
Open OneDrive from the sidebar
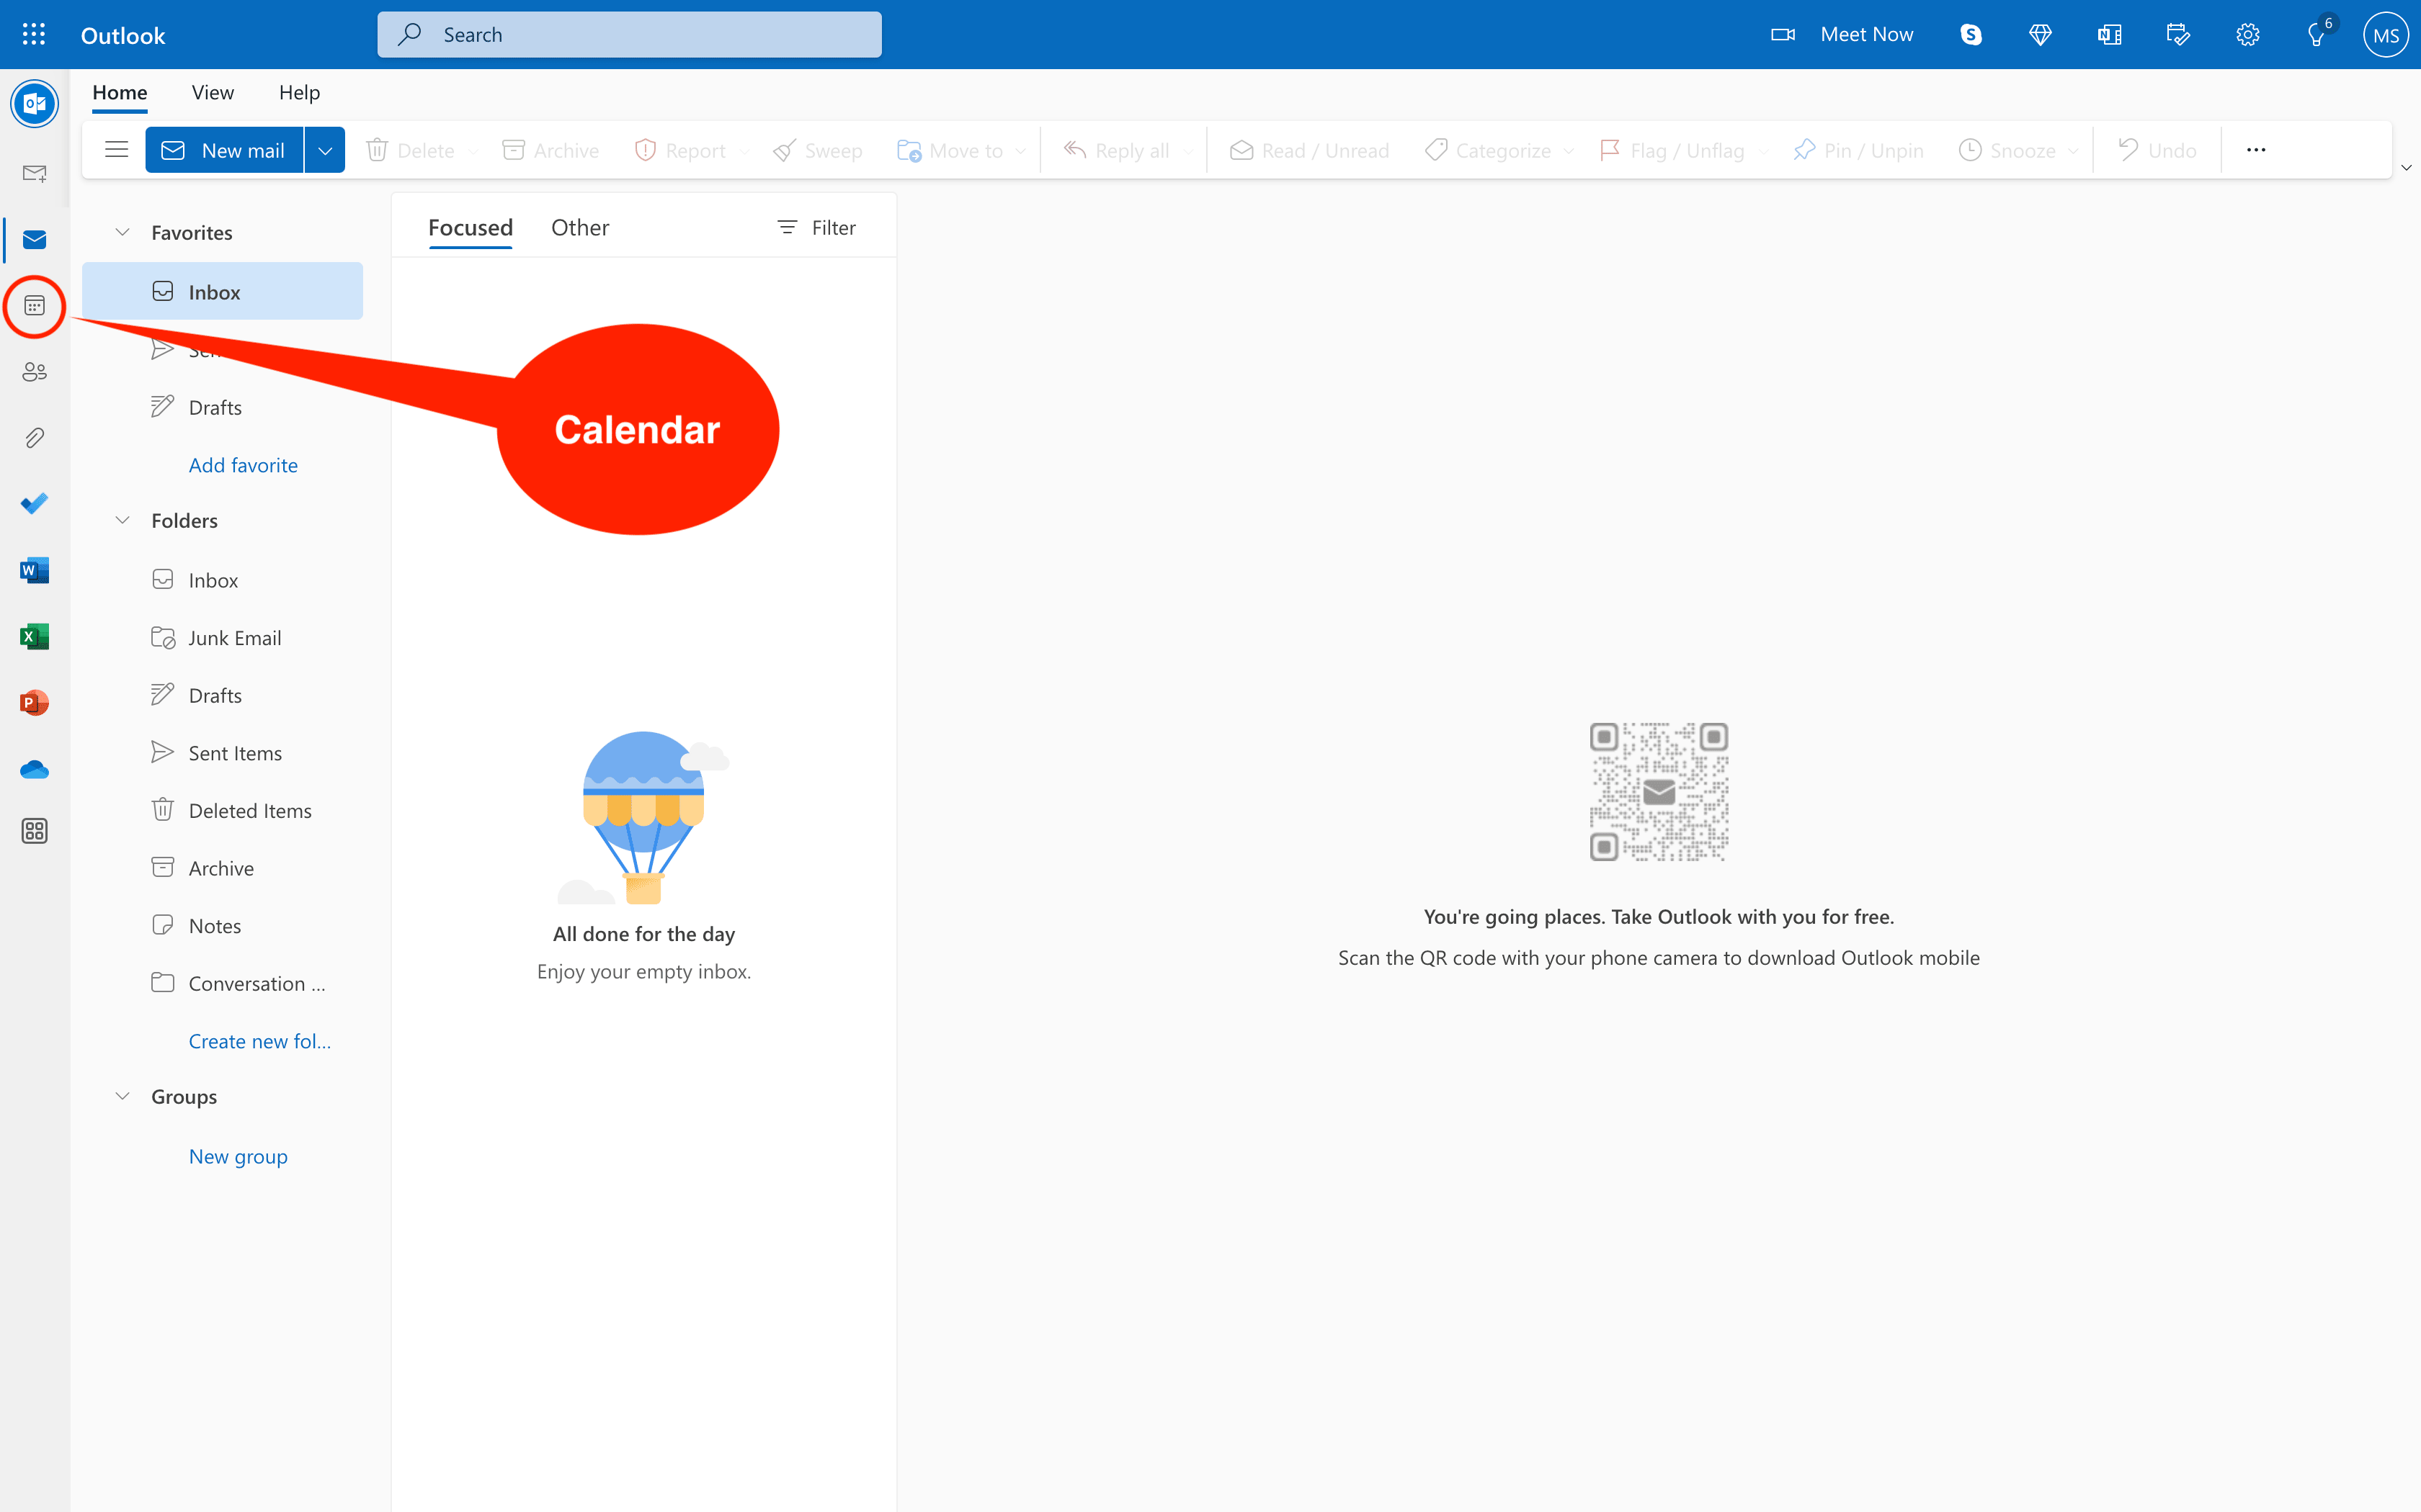[x=34, y=768]
